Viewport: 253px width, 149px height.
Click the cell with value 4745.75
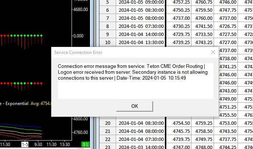pos(179,131)
